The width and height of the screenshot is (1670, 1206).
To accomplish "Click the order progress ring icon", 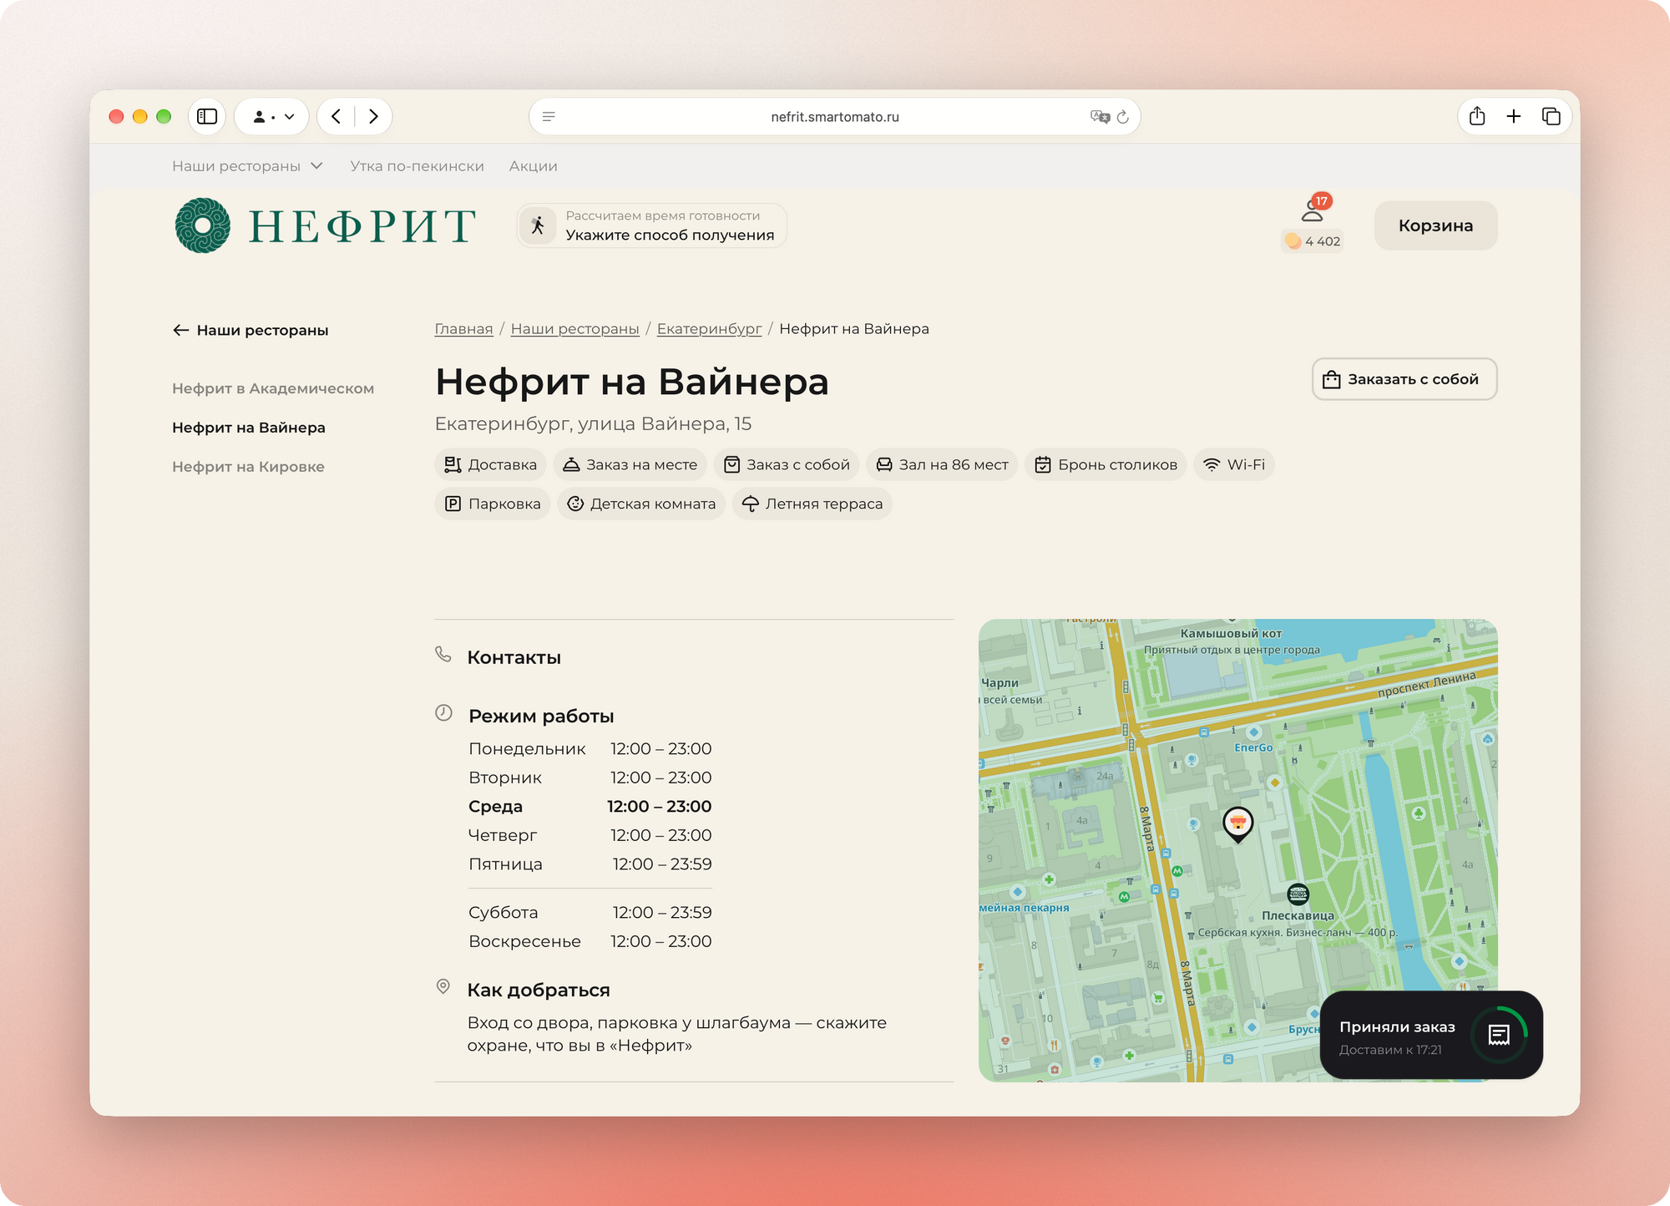I will point(1499,1036).
